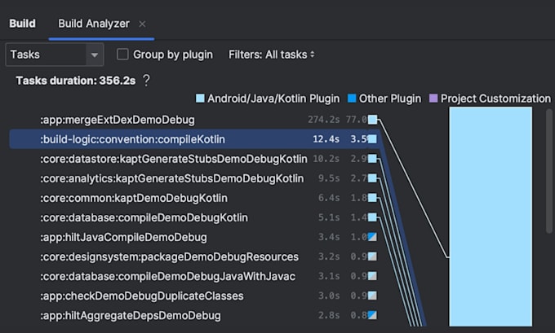Image resolution: width=555 pixels, height=333 pixels.
Task: Click plugin square for checkDemoDebugDuplicateClasses row
Action: pos(372,296)
